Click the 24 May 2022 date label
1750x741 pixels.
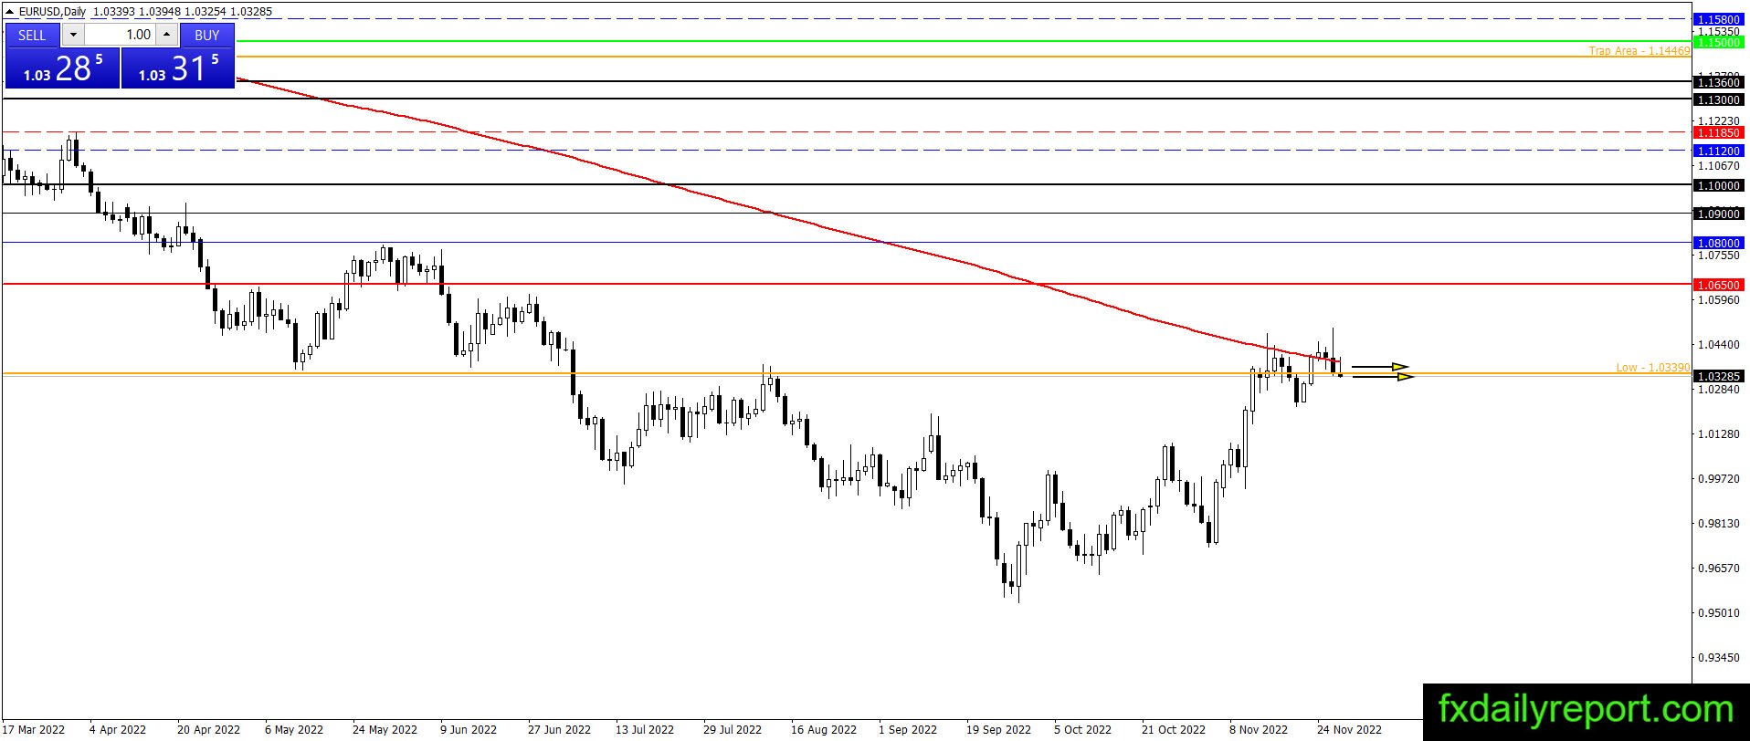click(x=385, y=730)
